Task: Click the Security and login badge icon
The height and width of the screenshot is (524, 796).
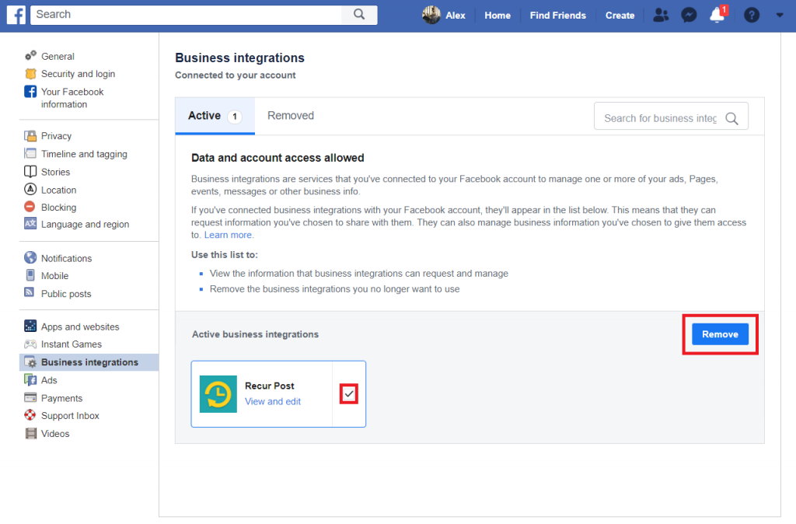Action: [x=30, y=74]
